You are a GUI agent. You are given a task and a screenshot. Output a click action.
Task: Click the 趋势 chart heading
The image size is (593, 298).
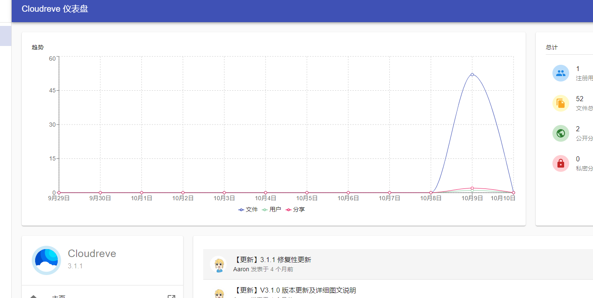(x=38, y=47)
